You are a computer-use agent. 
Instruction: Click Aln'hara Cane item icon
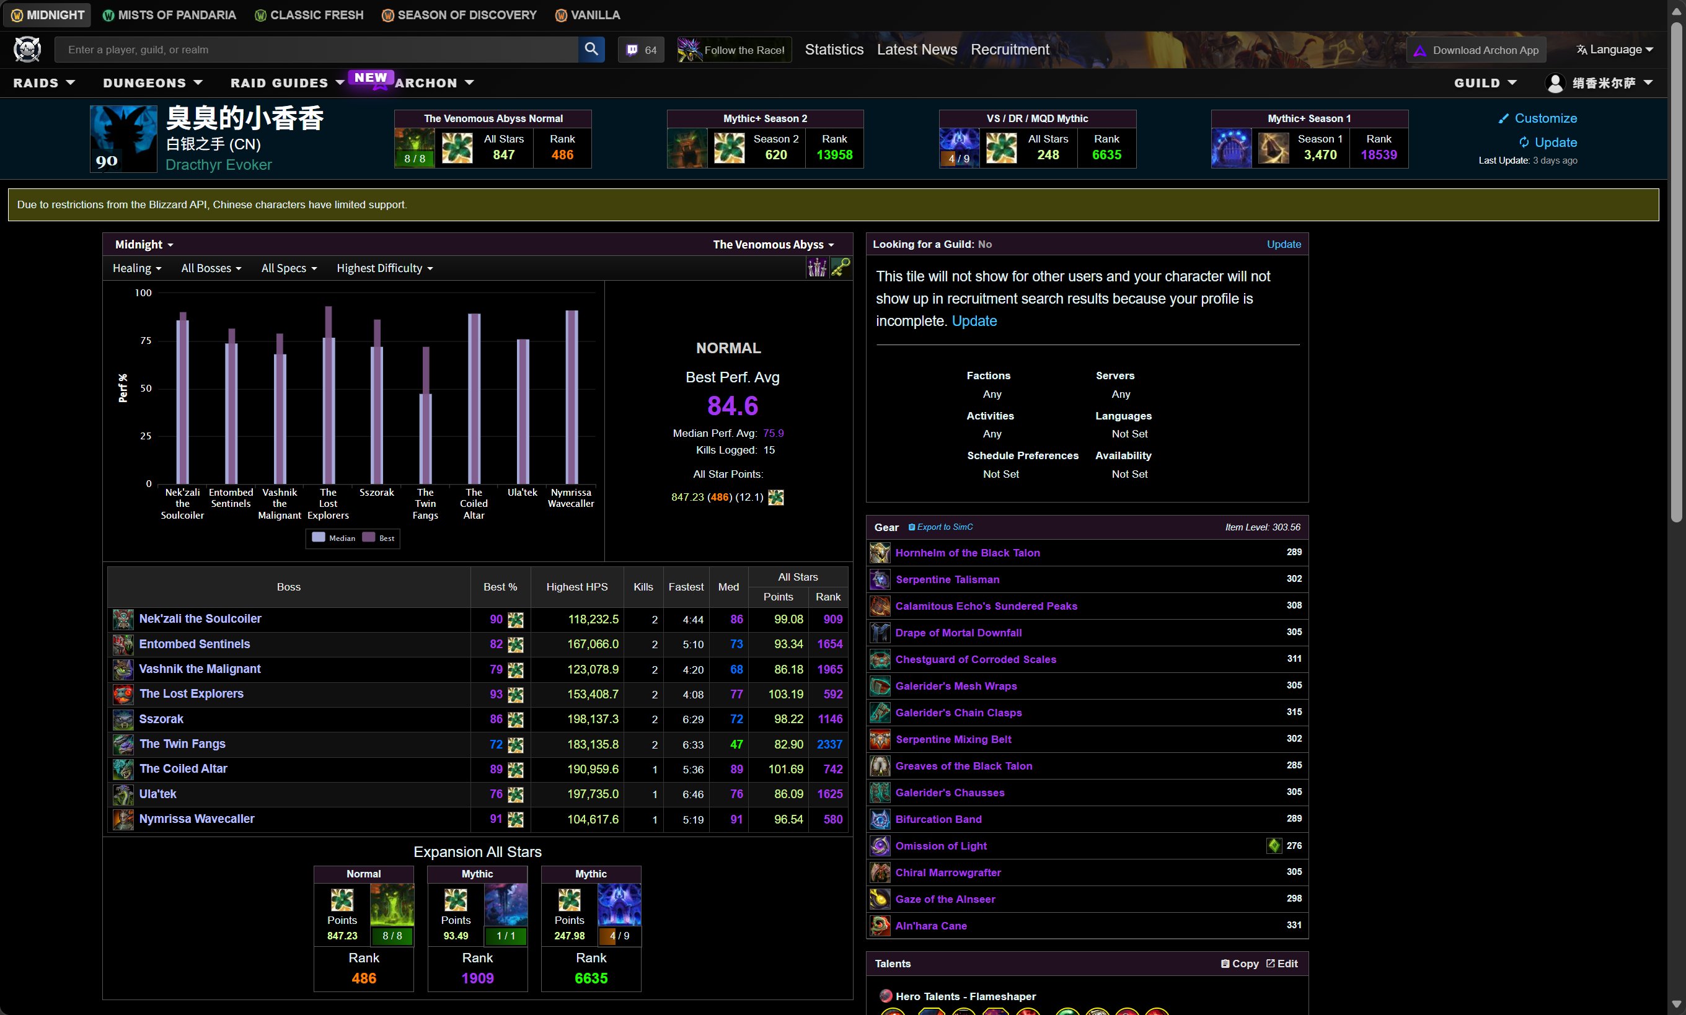[880, 926]
